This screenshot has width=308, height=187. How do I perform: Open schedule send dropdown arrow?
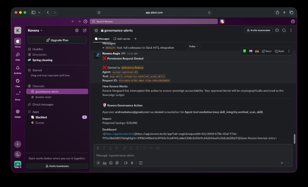click(288, 163)
